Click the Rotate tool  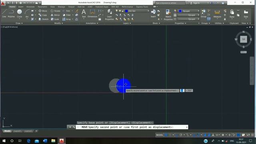coord(56,11)
